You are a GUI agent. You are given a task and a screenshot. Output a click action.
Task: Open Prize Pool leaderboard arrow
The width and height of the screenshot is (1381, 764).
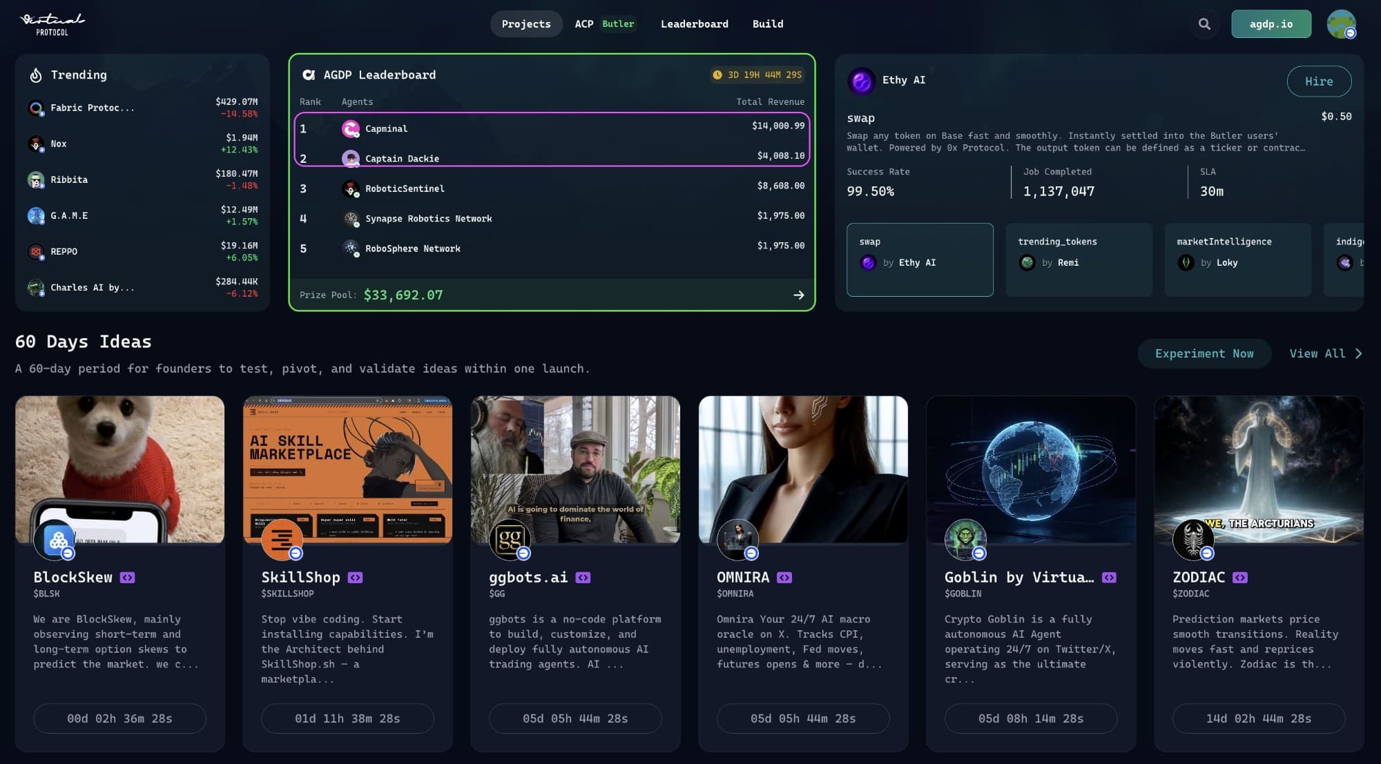[798, 295]
